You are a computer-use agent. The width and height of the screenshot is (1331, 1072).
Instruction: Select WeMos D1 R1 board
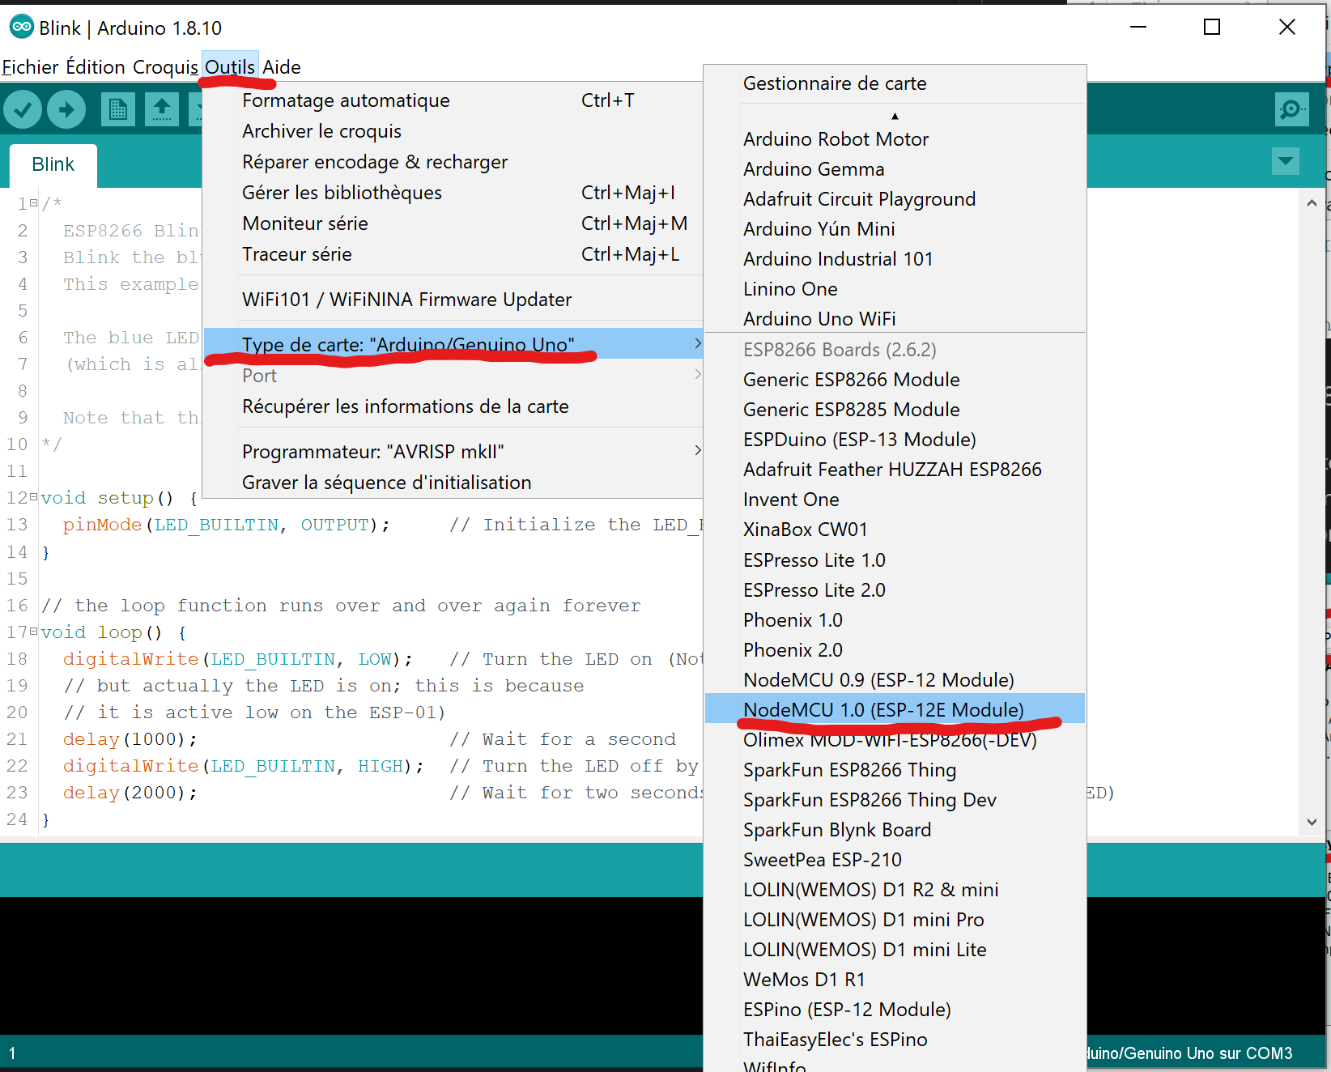[x=895, y=980]
